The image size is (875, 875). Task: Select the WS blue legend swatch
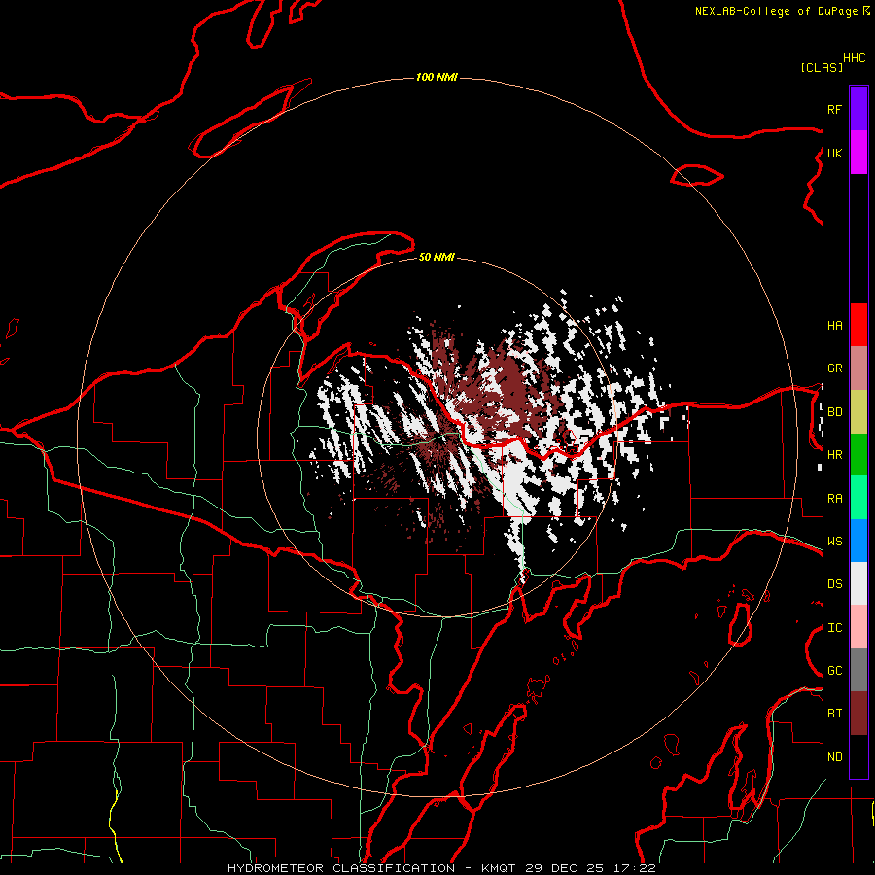click(x=858, y=541)
